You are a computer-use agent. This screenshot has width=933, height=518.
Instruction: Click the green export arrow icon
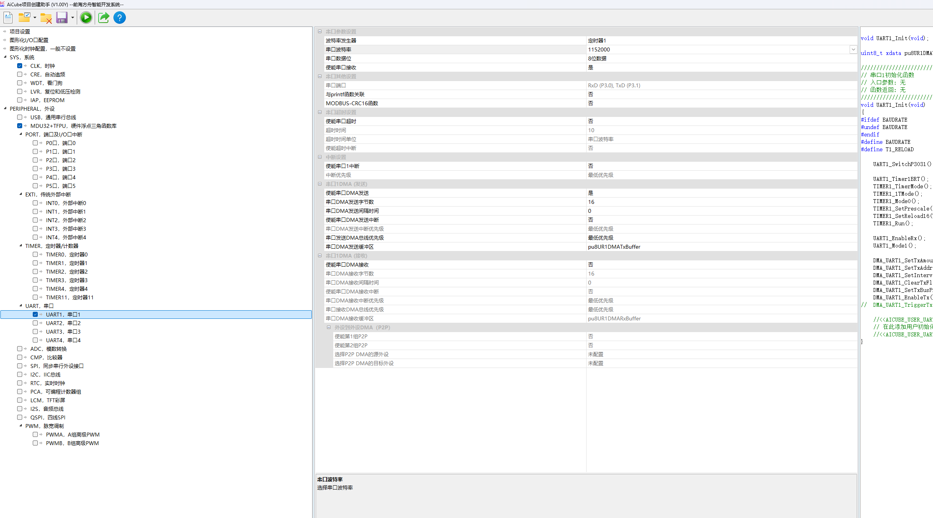click(103, 18)
